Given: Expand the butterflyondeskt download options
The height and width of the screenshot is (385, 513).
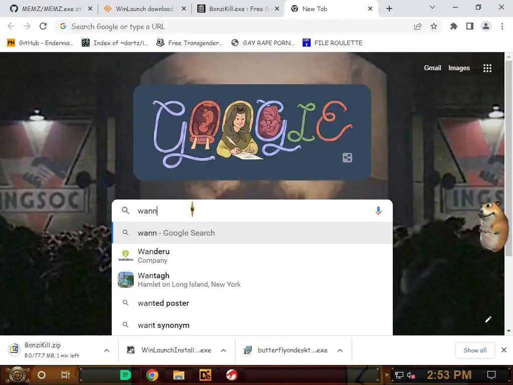Looking at the screenshot, I should point(340,350).
